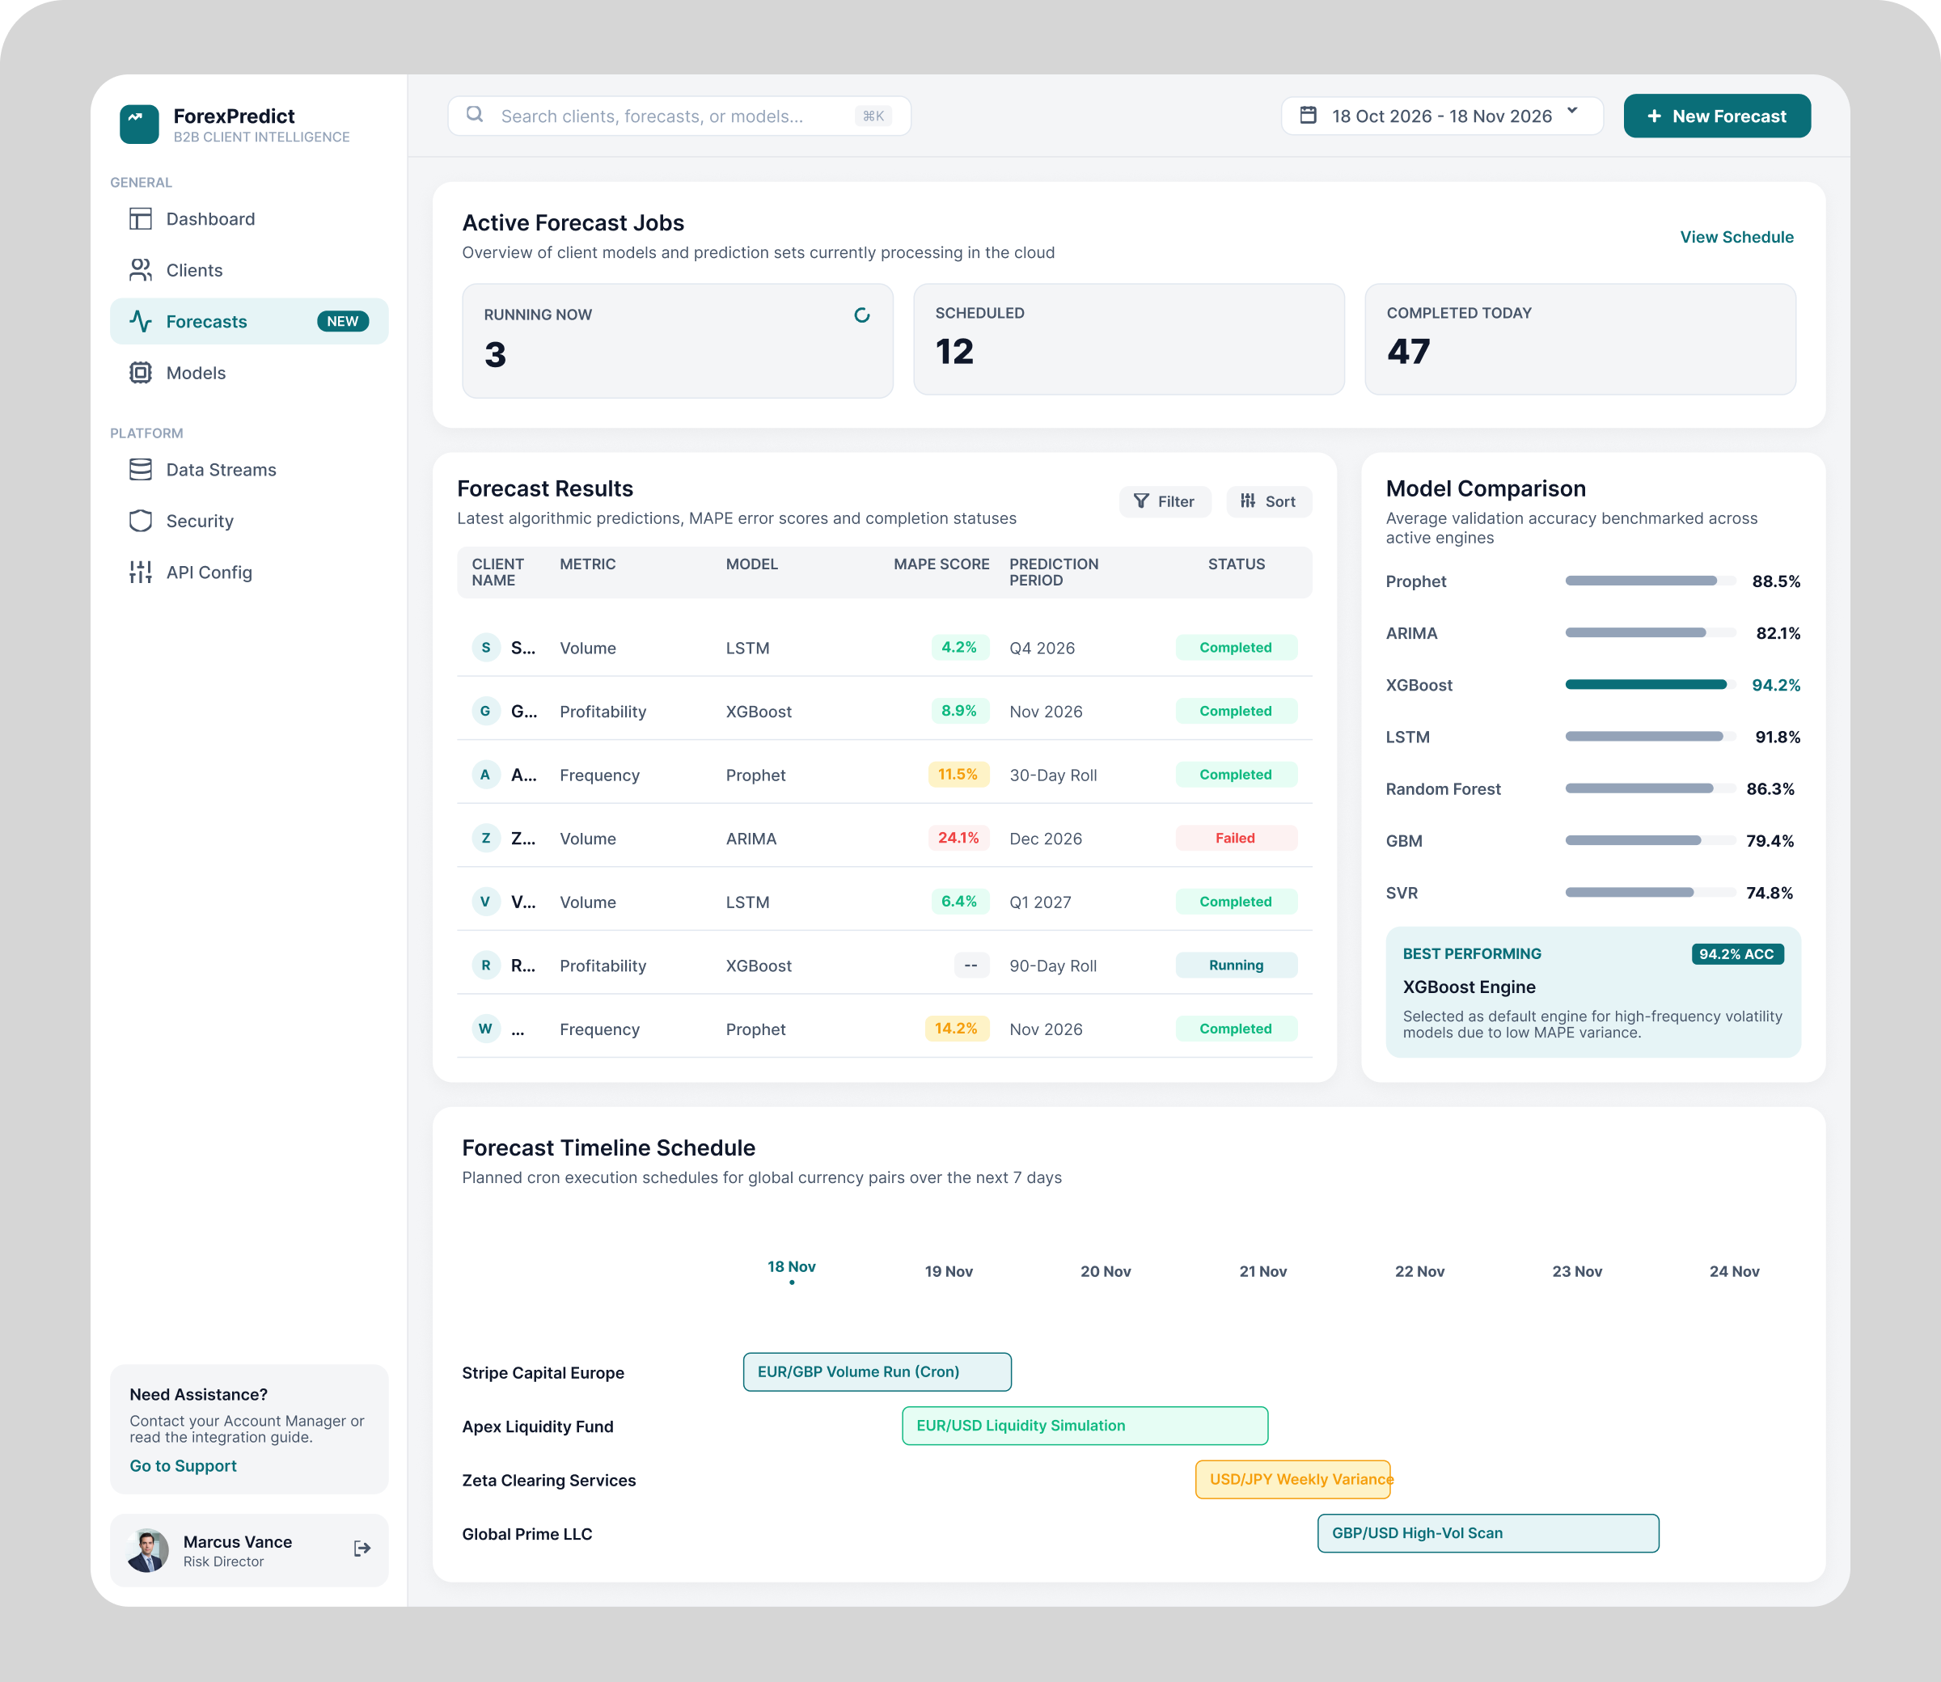
Task: Click the calendar icon in date range
Action: 1308,116
